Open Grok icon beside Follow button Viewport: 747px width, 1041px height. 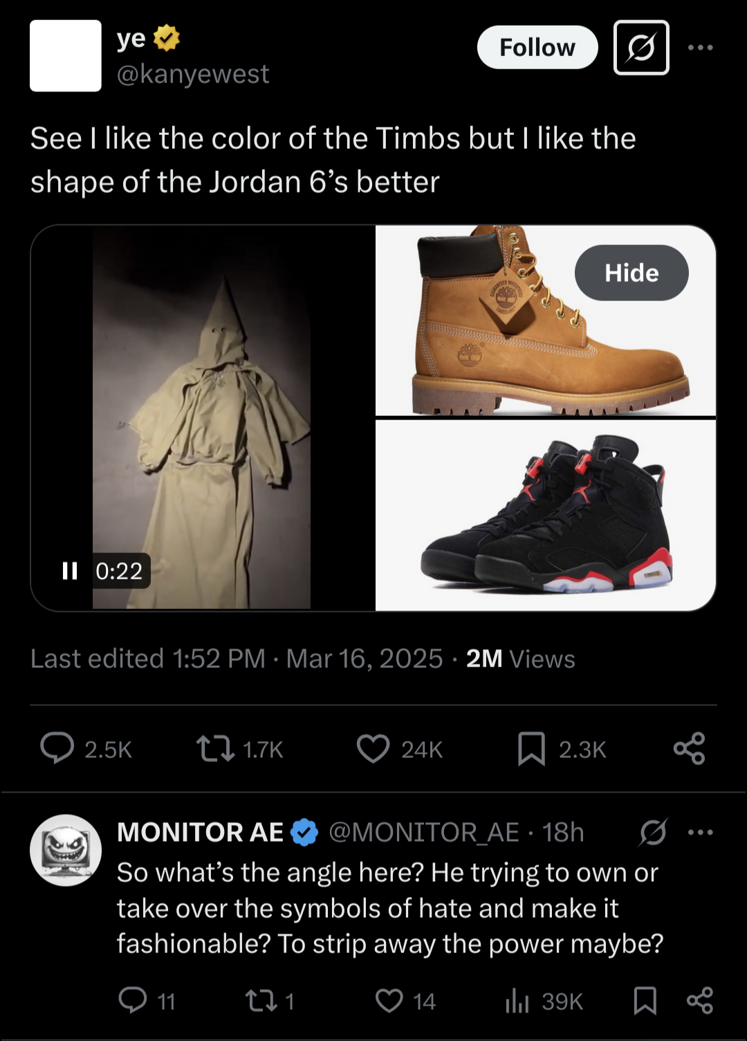(x=641, y=48)
